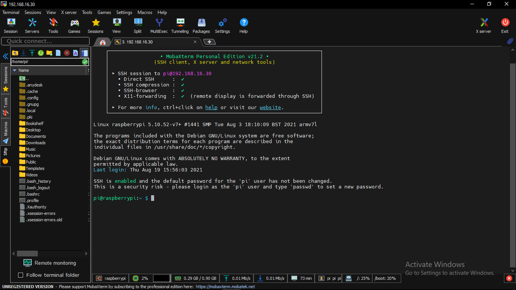This screenshot has height=290, width=516.
Task: Open the Session toolbar icon
Action: [11, 26]
